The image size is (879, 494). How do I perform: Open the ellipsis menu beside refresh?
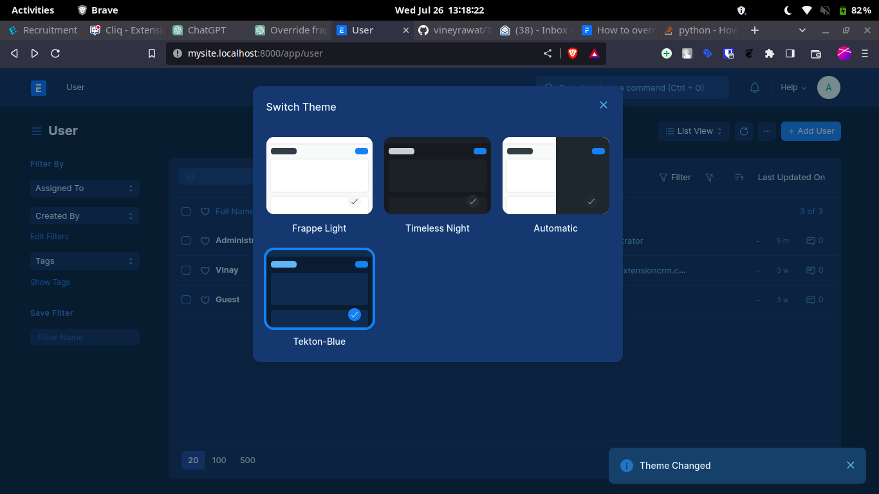pos(767,131)
